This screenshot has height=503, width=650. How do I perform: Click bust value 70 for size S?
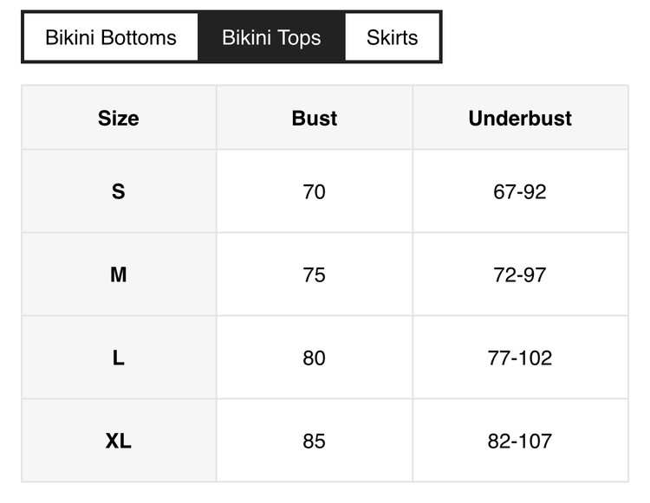[315, 191]
